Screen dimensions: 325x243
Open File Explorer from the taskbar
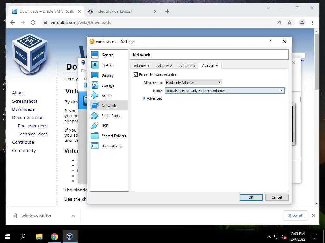point(39,237)
